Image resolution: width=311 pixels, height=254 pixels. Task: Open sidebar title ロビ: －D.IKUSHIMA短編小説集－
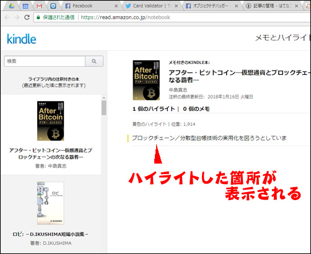point(51,234)
